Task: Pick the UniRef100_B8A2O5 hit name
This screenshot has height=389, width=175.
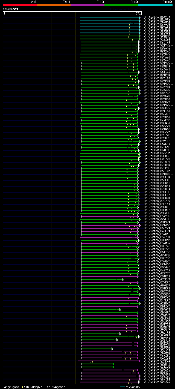Action: pyautogui.click(x=157, y=132)
